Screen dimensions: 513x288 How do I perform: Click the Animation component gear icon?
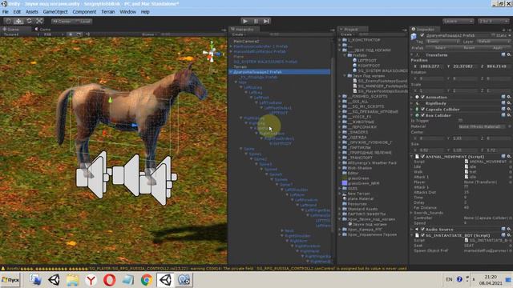509,97
